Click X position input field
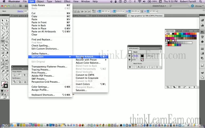 pyautogui.click(x=105, y=11)
